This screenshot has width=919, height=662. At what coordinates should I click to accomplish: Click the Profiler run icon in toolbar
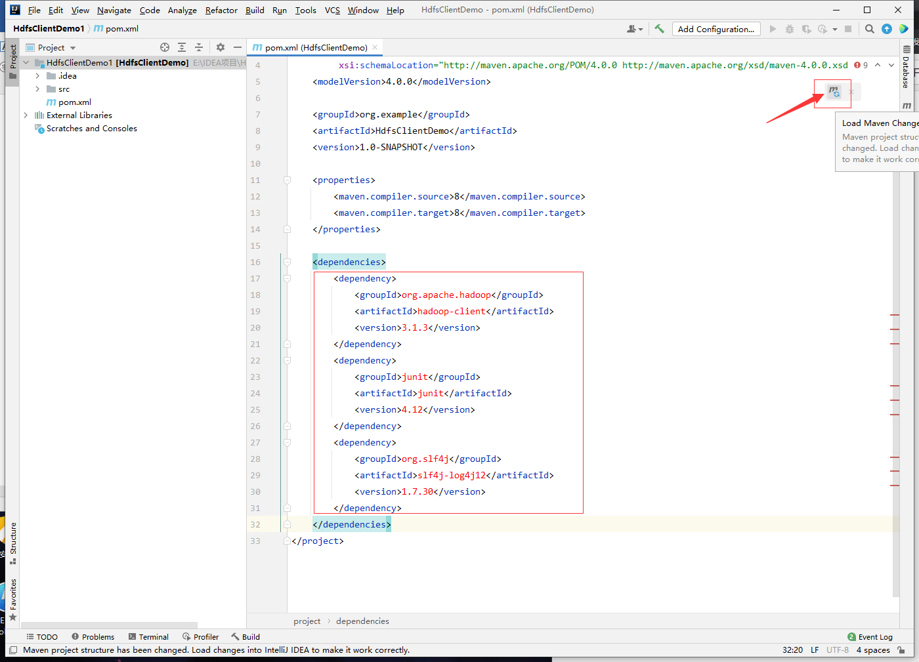[823, 29]
